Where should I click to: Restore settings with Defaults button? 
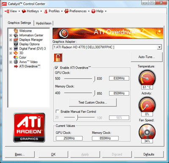pyautogui.click(x=149, y=155)
